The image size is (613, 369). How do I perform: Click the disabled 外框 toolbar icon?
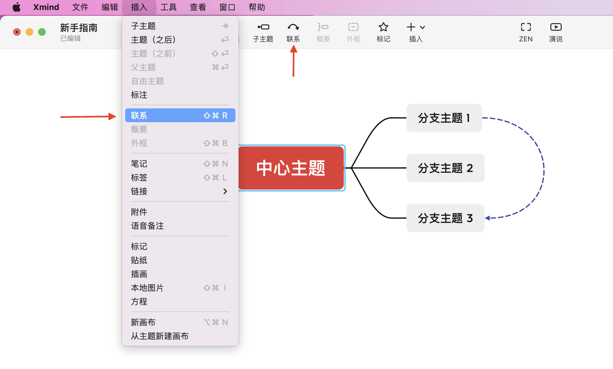[353, 32]
